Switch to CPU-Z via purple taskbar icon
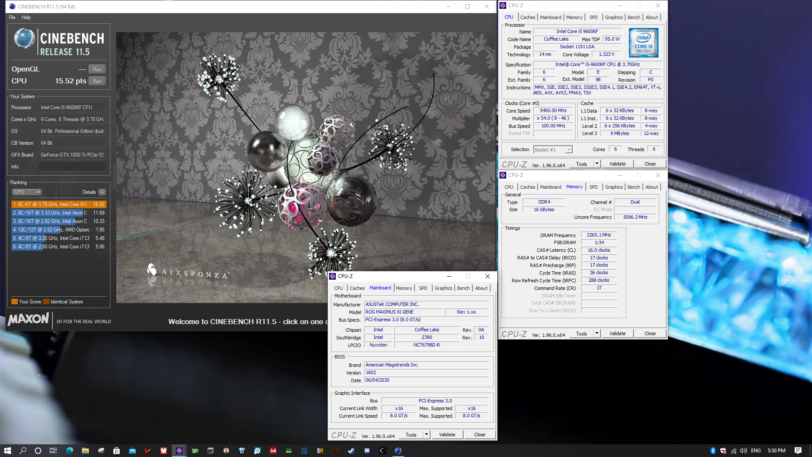 tap(179, 451)
